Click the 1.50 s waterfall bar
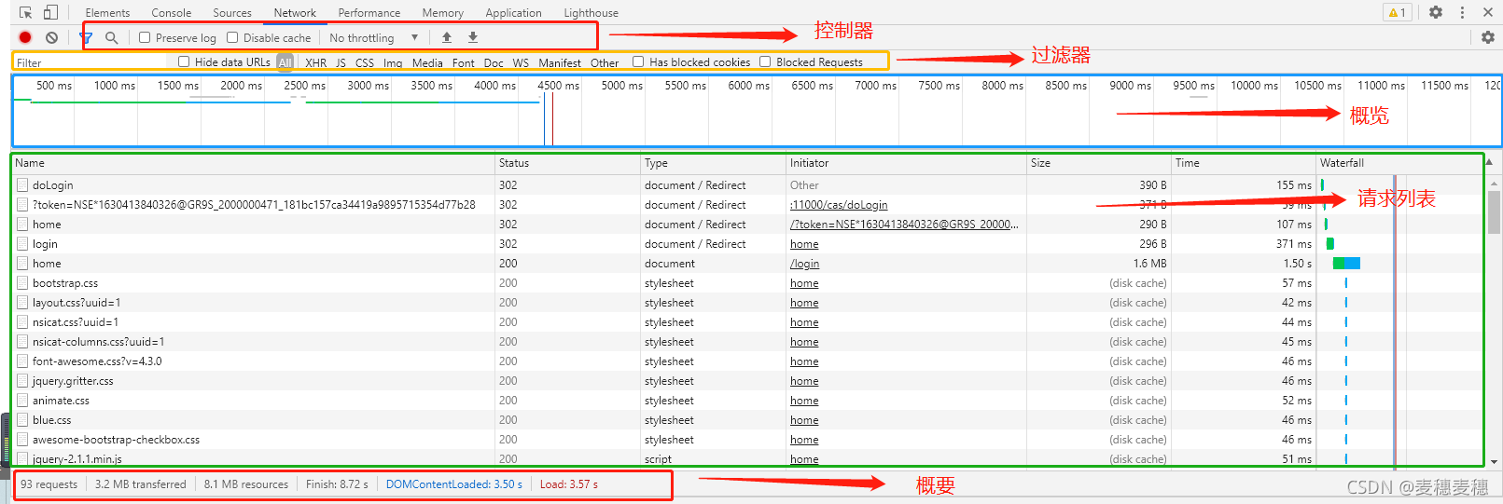 [1346, 264]
